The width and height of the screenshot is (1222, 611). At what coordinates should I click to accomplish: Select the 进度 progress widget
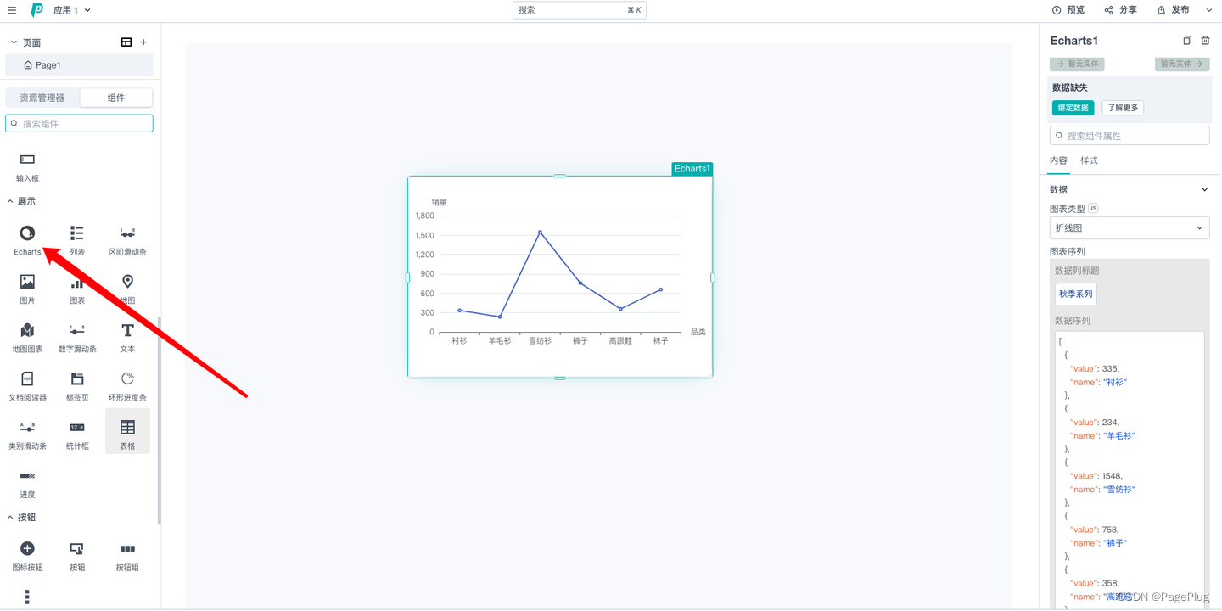click(27, 483)
